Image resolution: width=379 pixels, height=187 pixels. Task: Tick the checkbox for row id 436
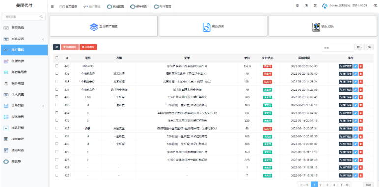[57, 97]
